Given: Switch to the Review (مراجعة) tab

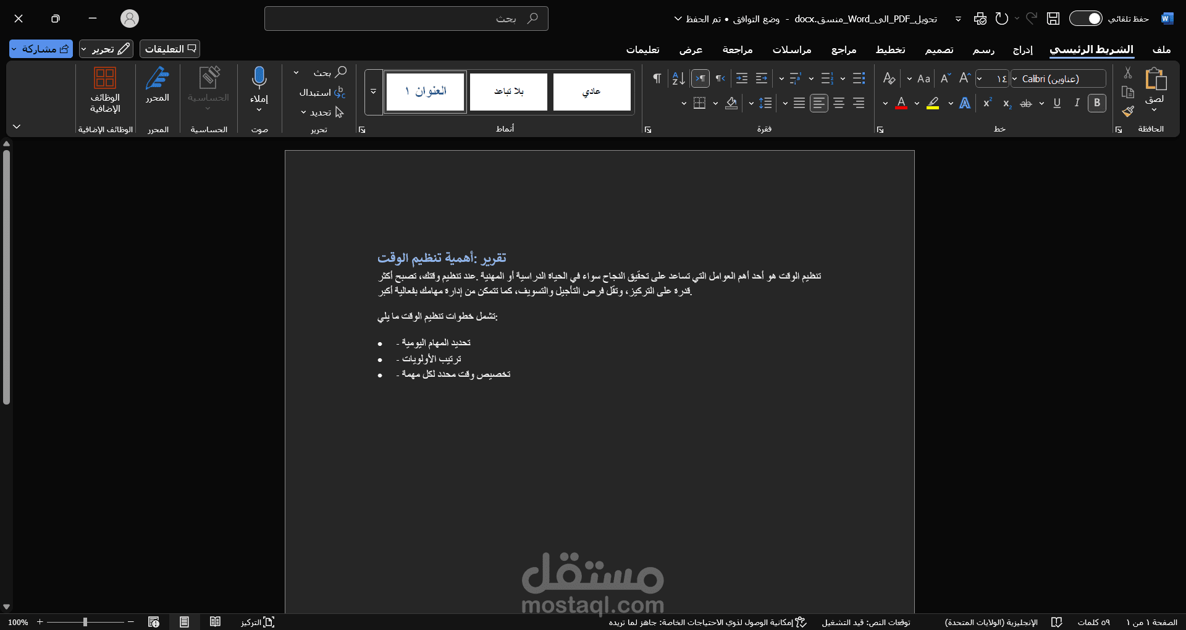Looking at the screenshot, I should tap(738, 49).
